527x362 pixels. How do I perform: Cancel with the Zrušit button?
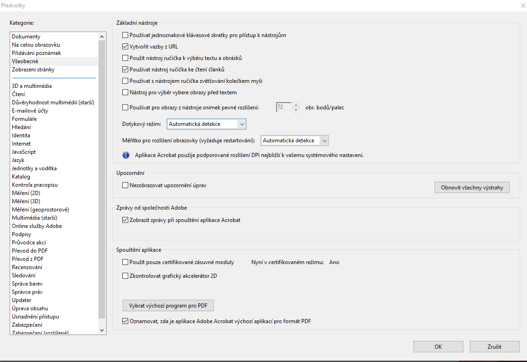point(494,347)
